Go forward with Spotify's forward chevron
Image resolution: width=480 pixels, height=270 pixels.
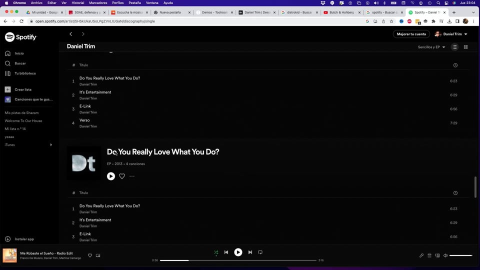[83, 34]
